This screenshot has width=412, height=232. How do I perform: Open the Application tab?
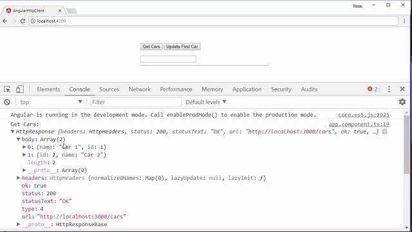247,90
